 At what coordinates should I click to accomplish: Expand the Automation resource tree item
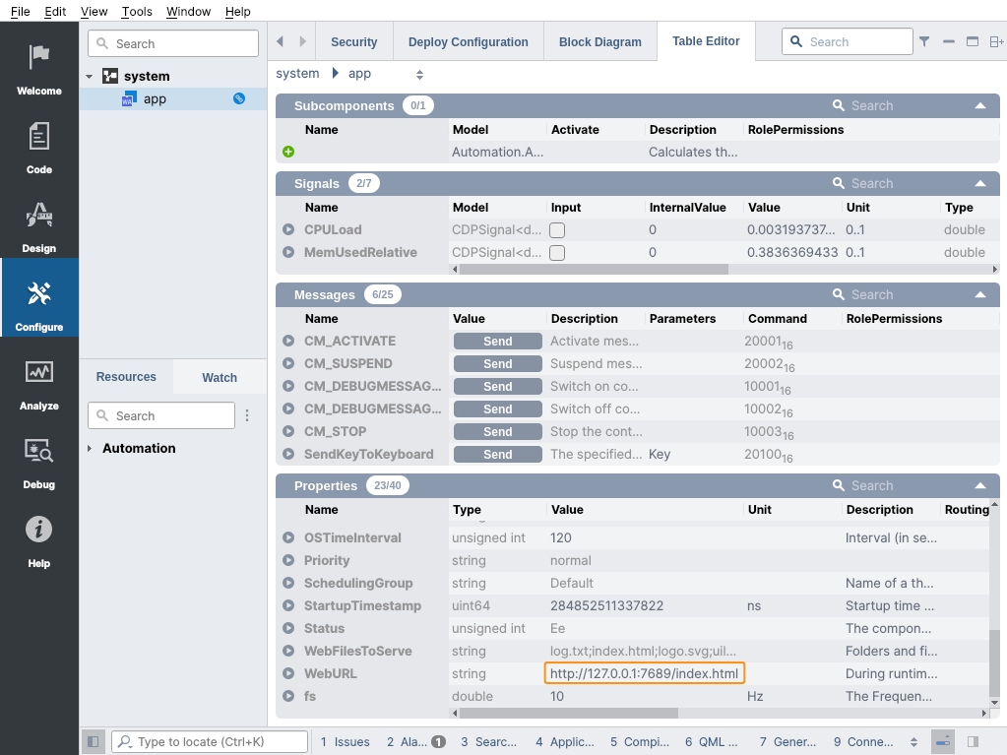click(90, 449)
